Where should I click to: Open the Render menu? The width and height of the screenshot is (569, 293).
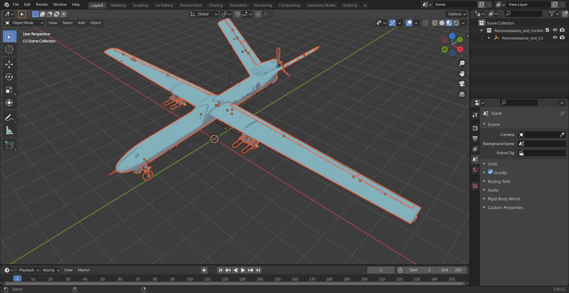coord(42,5)
